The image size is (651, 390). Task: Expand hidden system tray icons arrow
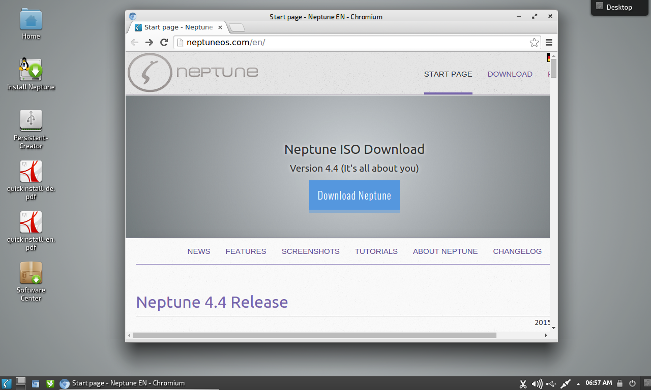click(578, 384)
